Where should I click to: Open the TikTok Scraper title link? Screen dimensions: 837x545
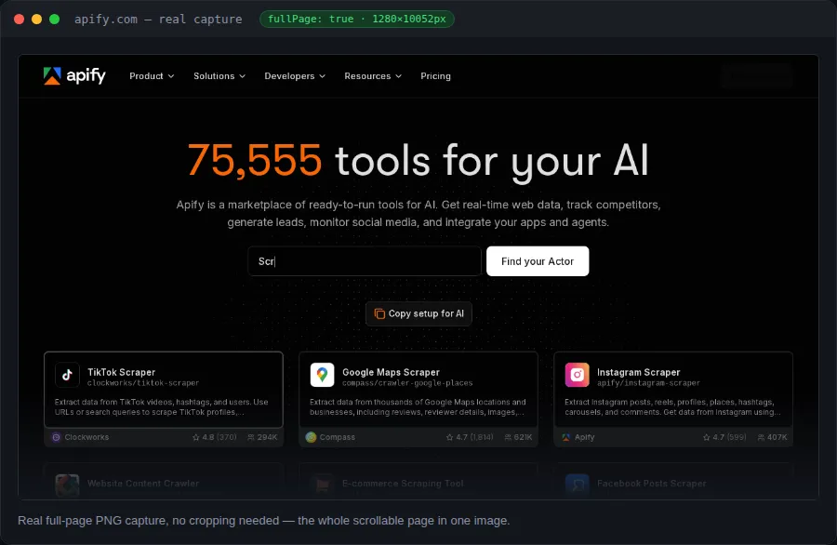122,372
